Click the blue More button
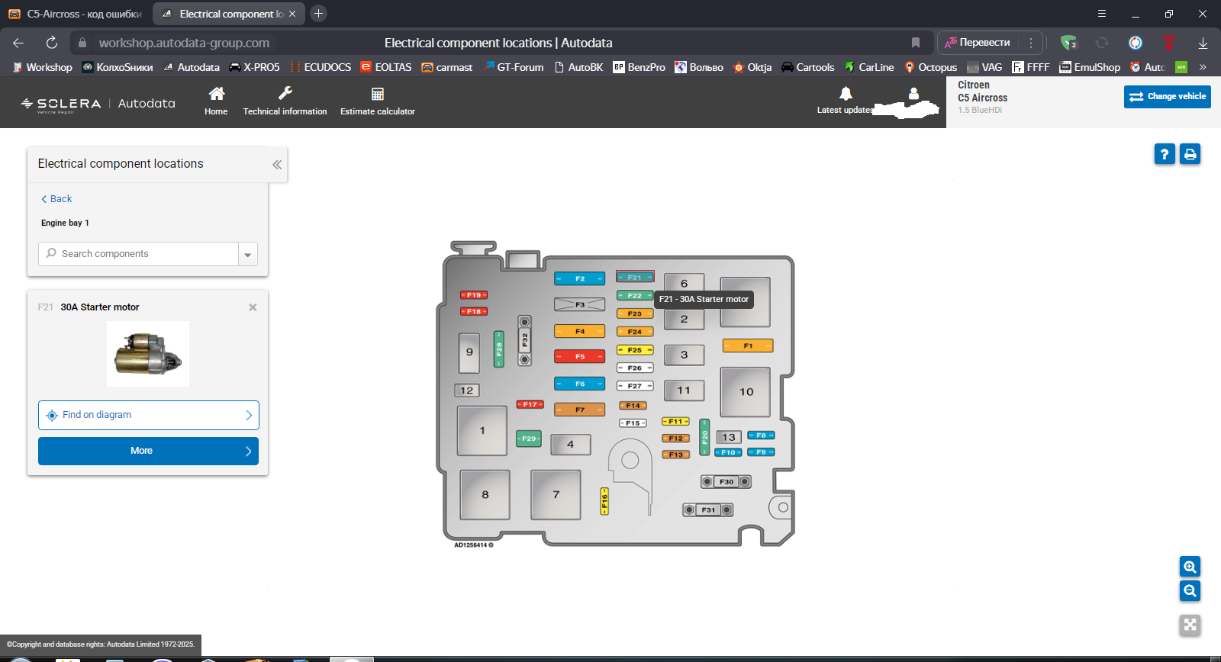Image resolution: width=1221 pixels, height=662 pixels. (x=149, y=451)
